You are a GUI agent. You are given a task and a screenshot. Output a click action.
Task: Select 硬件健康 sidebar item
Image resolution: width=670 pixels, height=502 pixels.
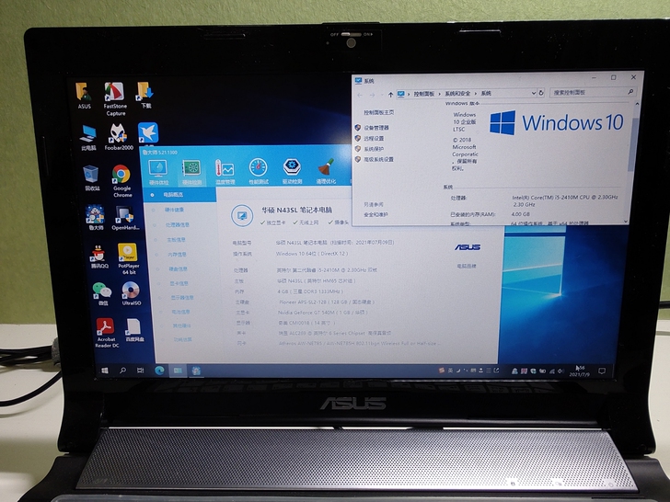coord(174,210)
